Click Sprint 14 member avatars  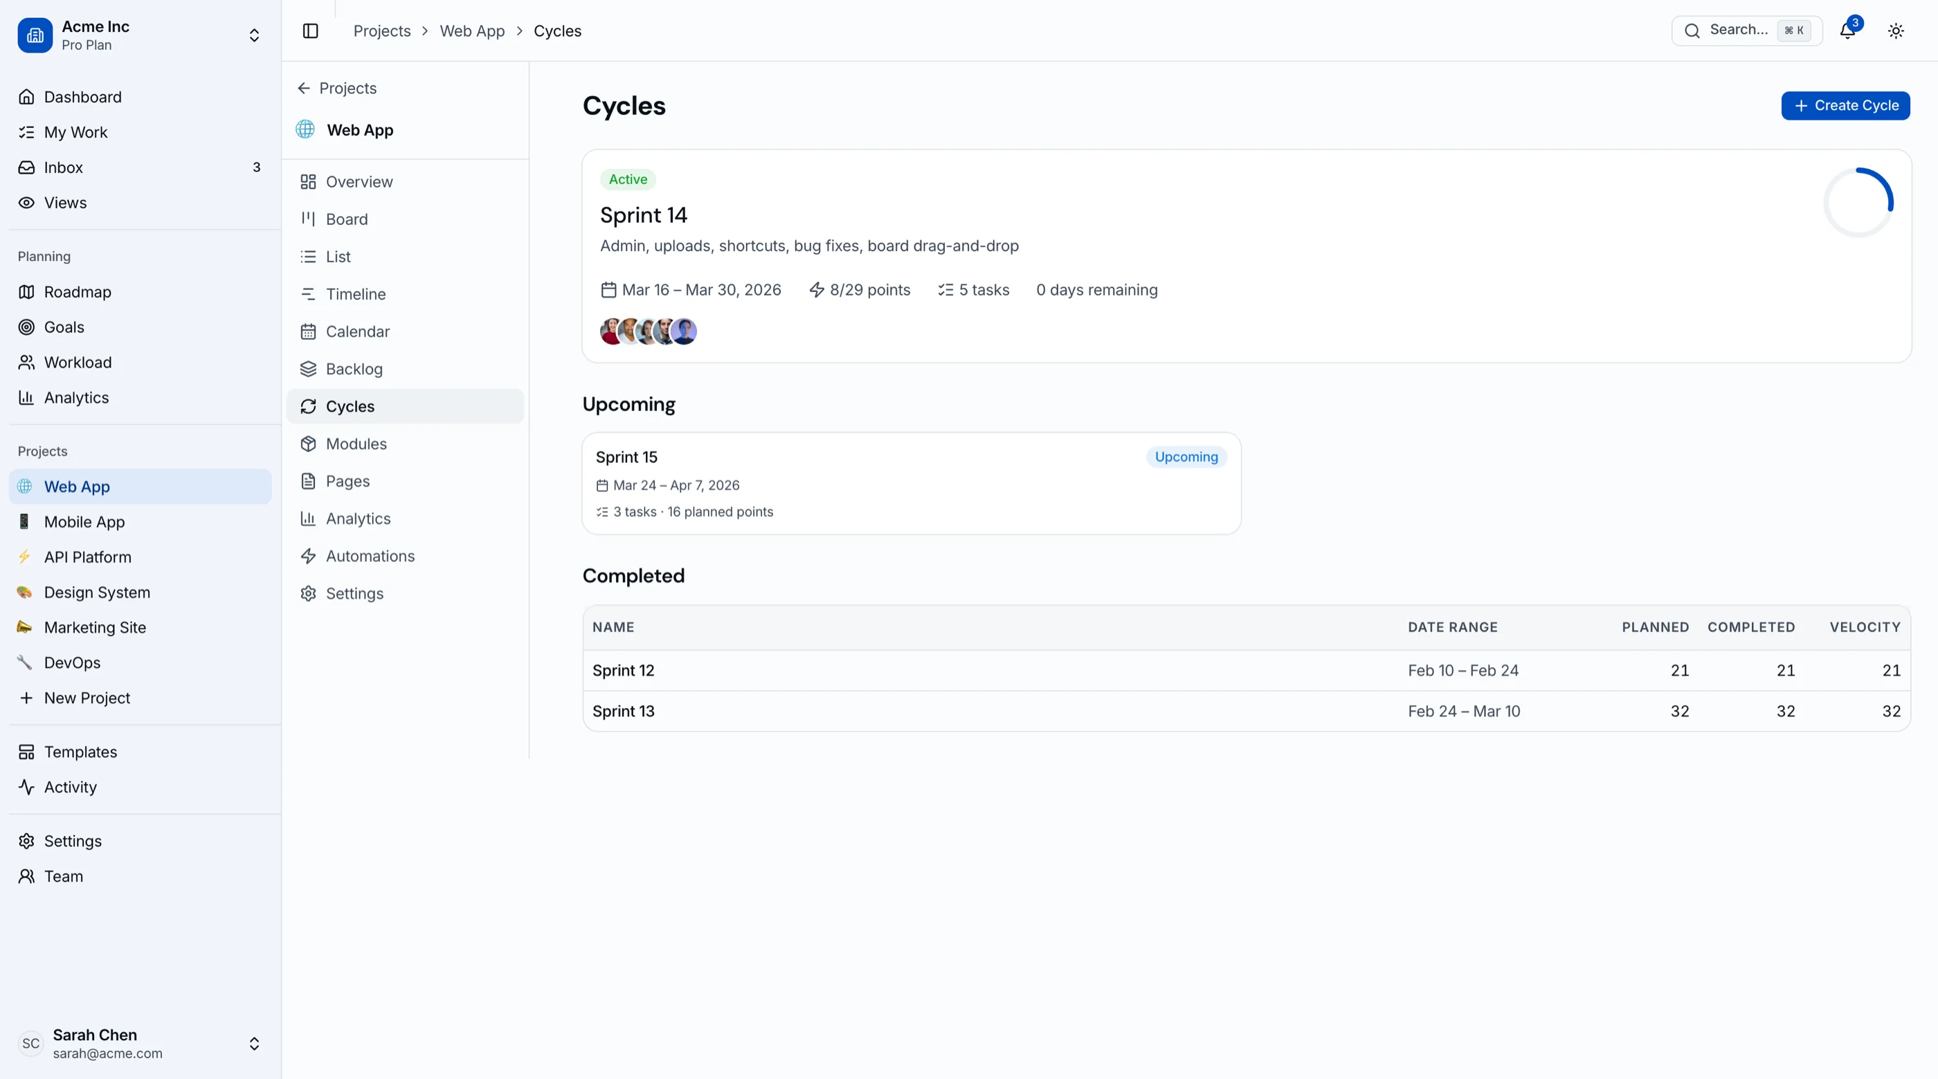pos(649,332)
